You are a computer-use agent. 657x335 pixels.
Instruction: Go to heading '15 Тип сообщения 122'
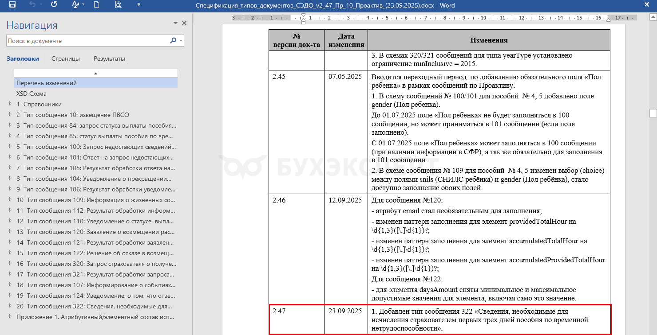click(96, 253)
